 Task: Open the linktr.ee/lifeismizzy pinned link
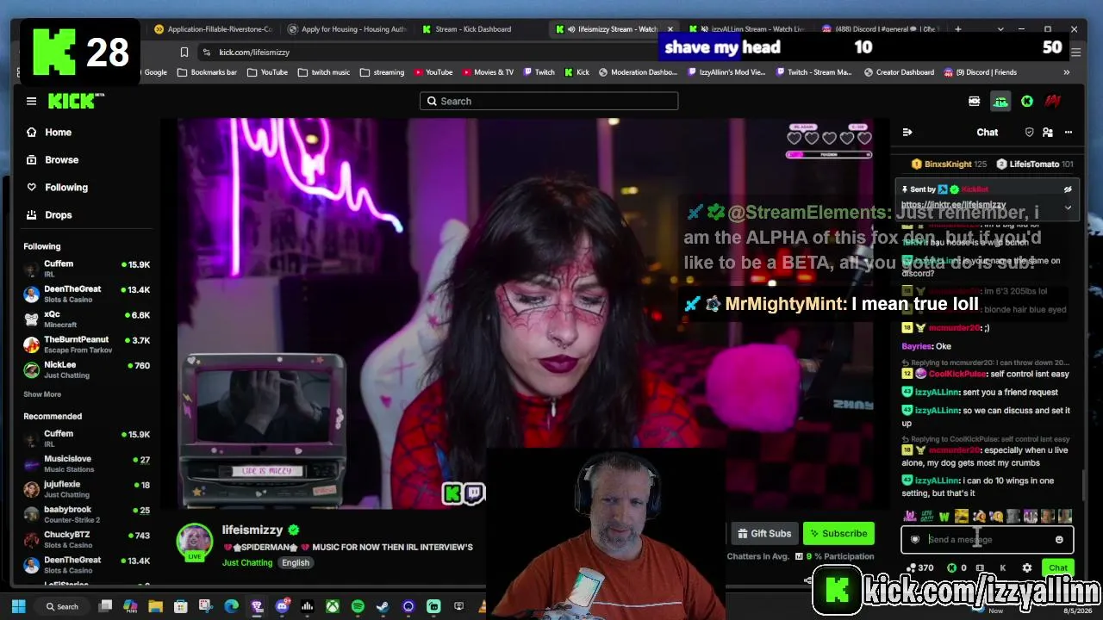(953, 205)
